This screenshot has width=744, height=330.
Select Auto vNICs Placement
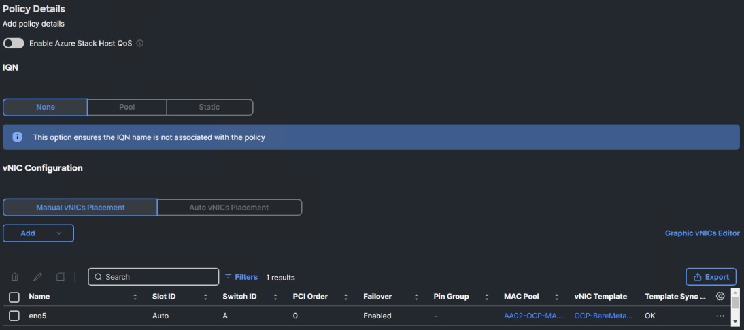229,208
